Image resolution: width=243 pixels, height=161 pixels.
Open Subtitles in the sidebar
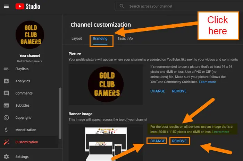point(22,105)
